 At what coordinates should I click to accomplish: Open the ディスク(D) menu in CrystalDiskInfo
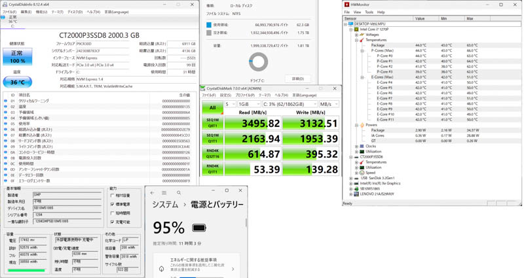tap(75, 12)
